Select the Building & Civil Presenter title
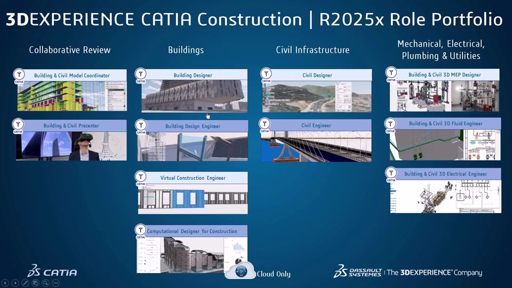 click(71, 126)
